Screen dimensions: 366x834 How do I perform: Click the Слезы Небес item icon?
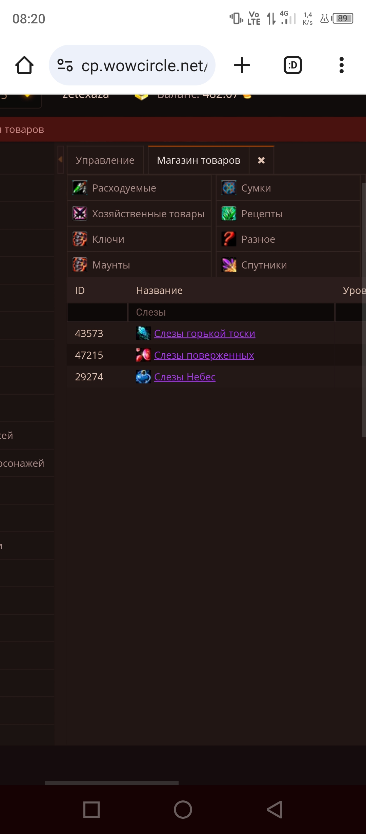pyautogui.click(x=143, y=377)
